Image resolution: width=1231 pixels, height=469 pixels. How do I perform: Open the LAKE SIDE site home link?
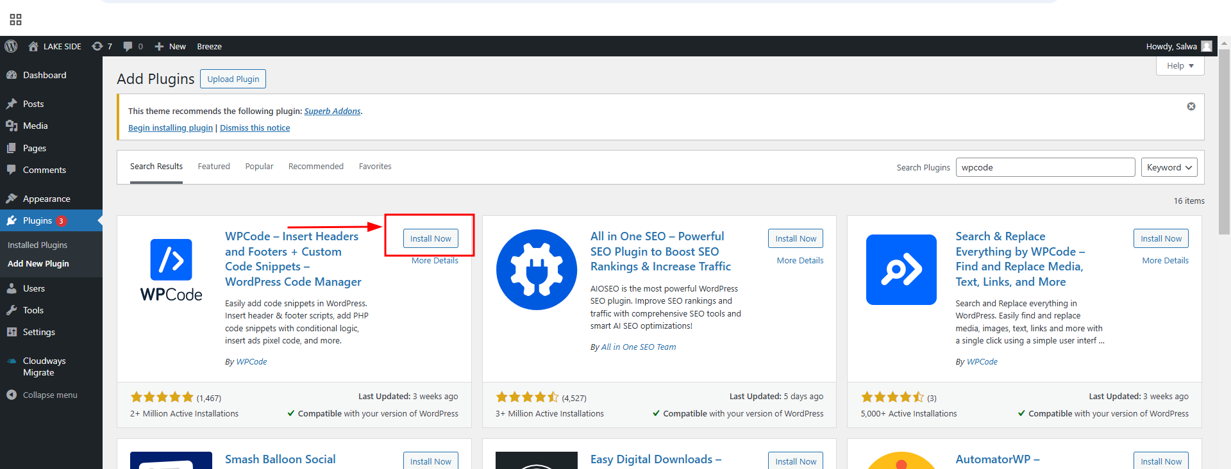[55, 46]
